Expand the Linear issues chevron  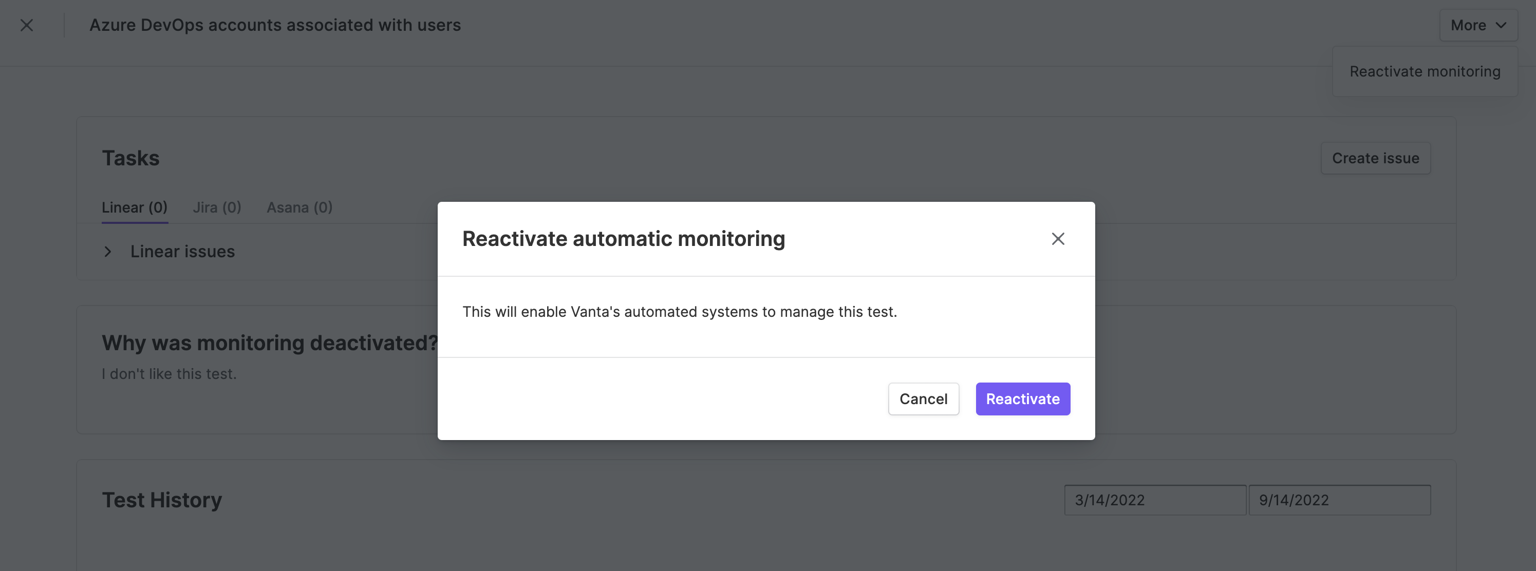107,252
